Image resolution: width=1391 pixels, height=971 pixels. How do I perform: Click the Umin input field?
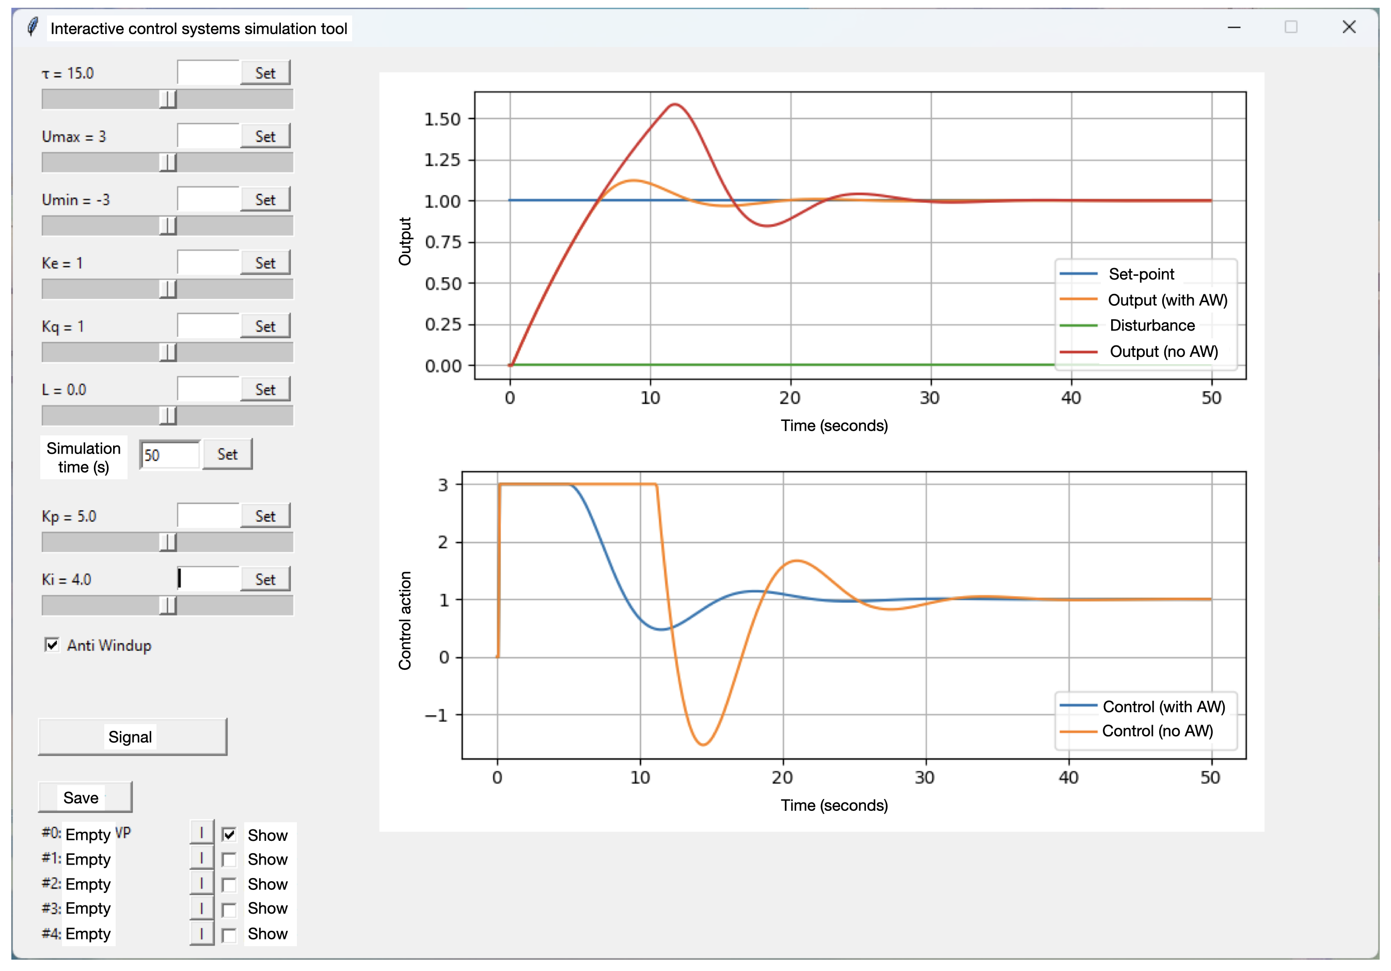click(x=209, y=199)
